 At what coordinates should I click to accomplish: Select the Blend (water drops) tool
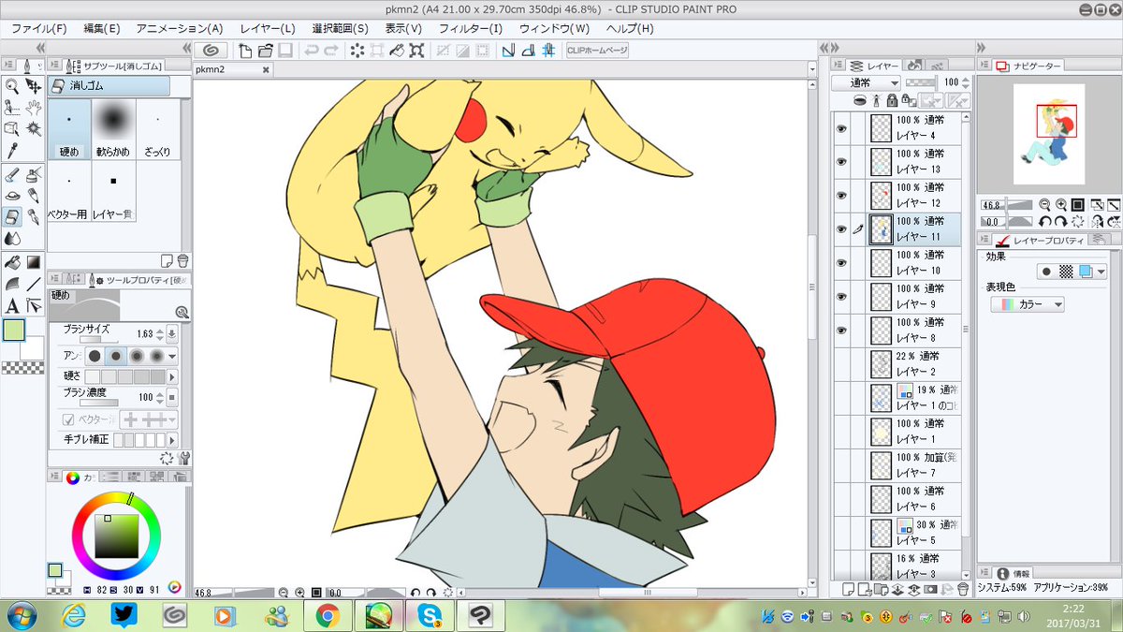coord(12,238)
